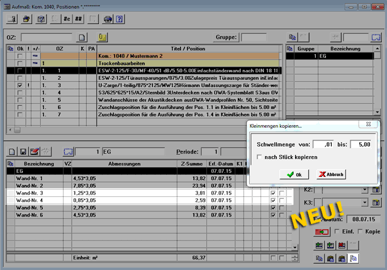
Task: Click the exit door icon in the toolbar
Action: point(12,19)
